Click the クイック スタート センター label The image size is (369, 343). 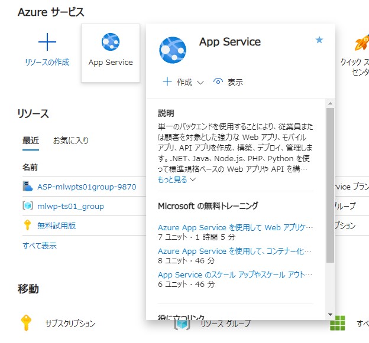[x=355, y=67]
